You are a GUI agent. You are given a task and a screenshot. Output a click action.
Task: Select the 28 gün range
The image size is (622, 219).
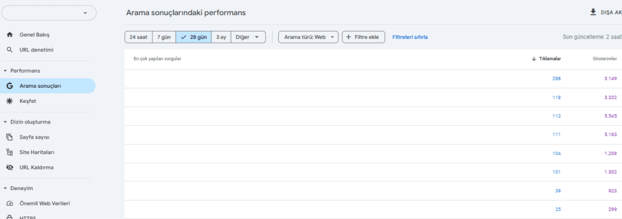[x=194, y=37]
